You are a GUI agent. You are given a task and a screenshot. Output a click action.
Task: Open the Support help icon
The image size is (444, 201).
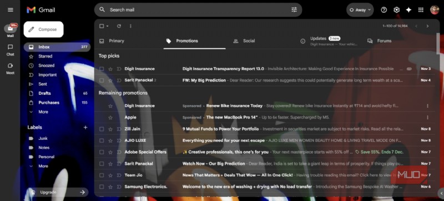tap(384, 10)
